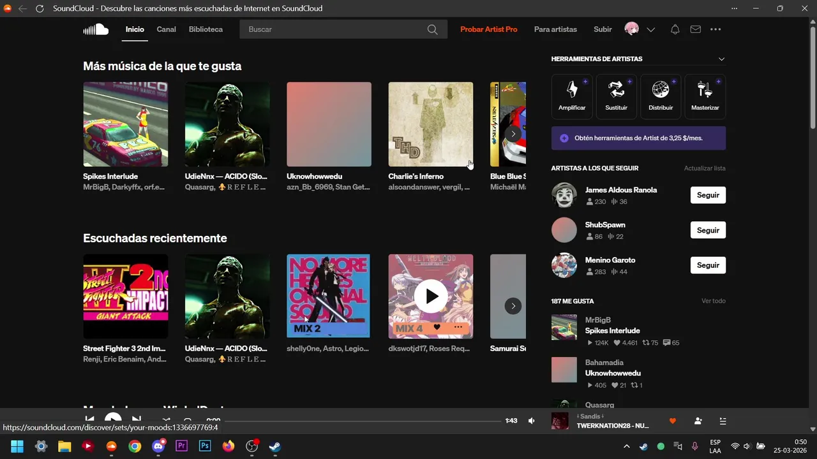Open Chrome from the taskbar

click(x=135, y=446)
